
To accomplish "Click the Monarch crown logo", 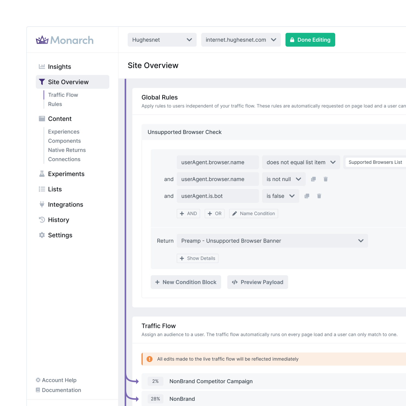I will pos(42,40).
